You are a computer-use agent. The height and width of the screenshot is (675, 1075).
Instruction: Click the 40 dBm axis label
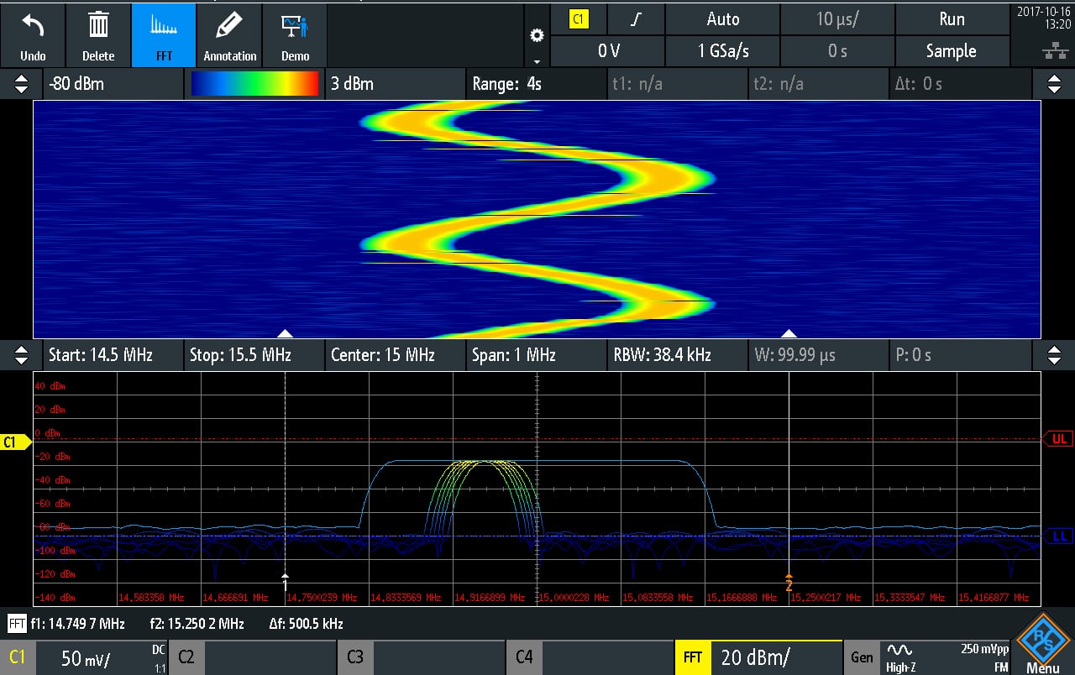[x=50, y=386]
